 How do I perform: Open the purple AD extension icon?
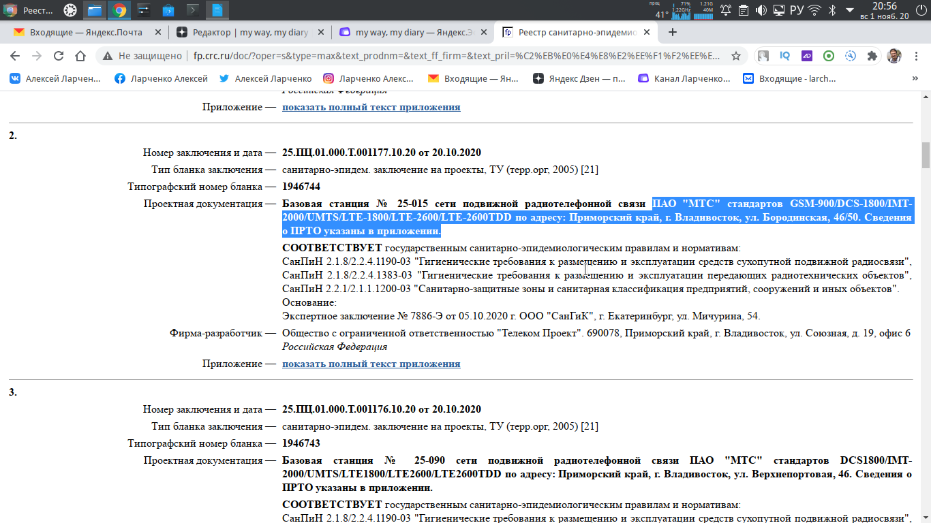(x=806, y=56)
